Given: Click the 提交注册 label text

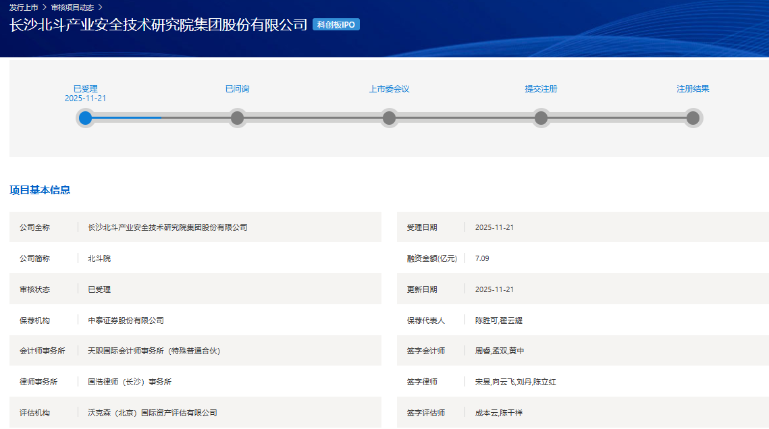Looking at the screenshot, I should pyautogui.click(x=541, y=88).
